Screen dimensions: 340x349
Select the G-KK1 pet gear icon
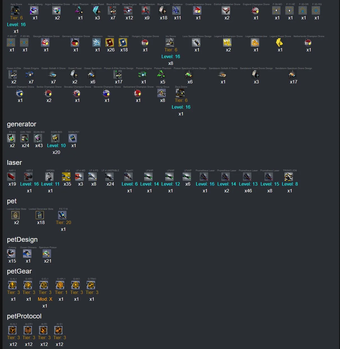[76, 286]
